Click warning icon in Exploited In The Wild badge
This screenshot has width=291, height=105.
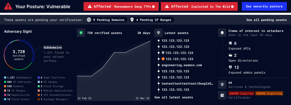167,7
